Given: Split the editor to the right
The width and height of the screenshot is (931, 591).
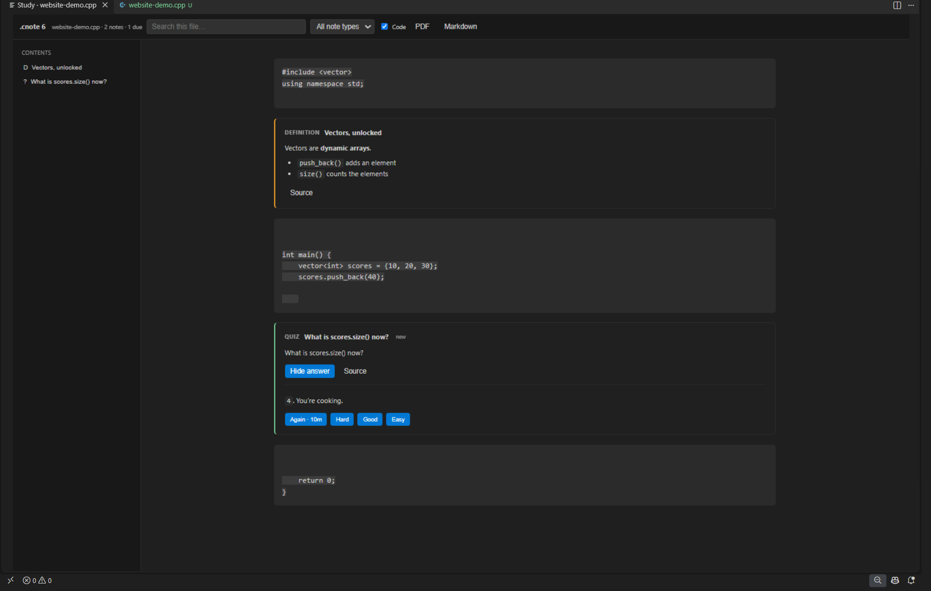Looking at the screenshot, I should (897, 5).
